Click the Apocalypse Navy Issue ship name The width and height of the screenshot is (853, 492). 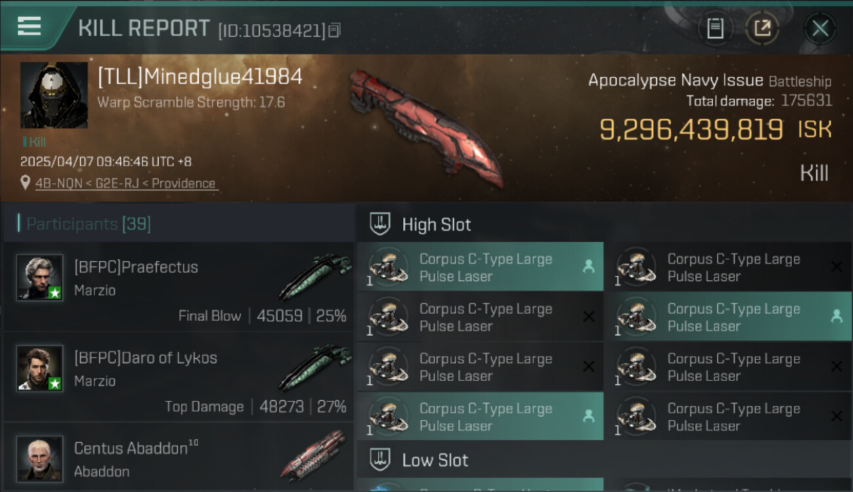tap(676, 81)
